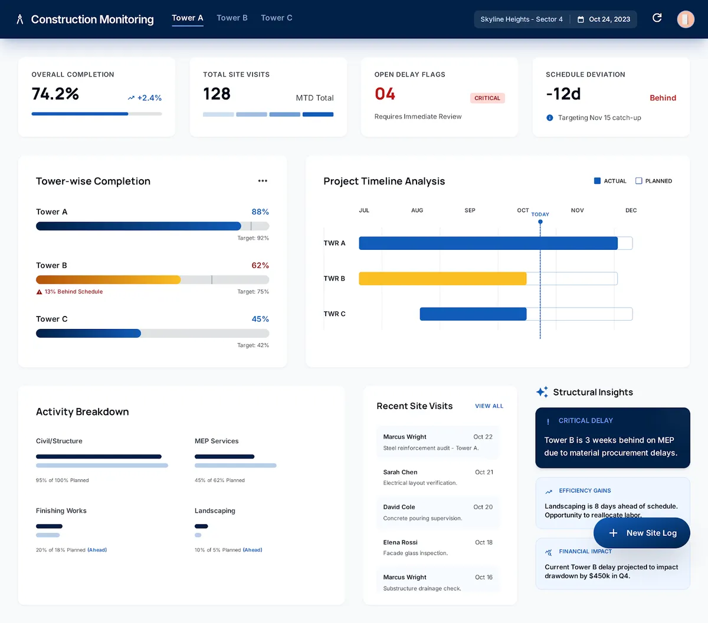This screenshot has width=708, height=623.
Task: Switch to the Tower C tab
Action: [276, 18]
